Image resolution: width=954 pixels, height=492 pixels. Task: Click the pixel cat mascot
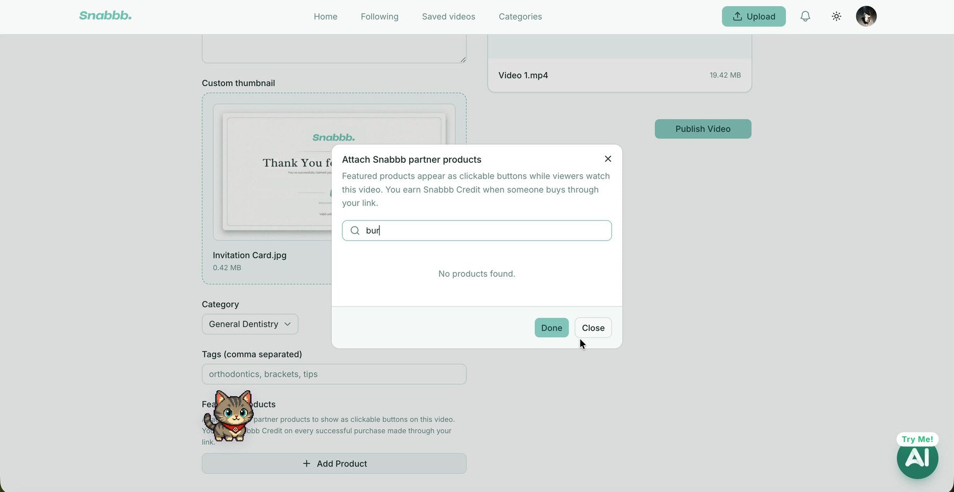coord(229,416)
